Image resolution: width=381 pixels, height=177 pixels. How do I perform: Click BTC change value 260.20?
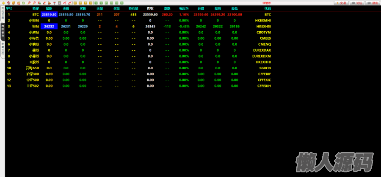(x=167, y=14)
